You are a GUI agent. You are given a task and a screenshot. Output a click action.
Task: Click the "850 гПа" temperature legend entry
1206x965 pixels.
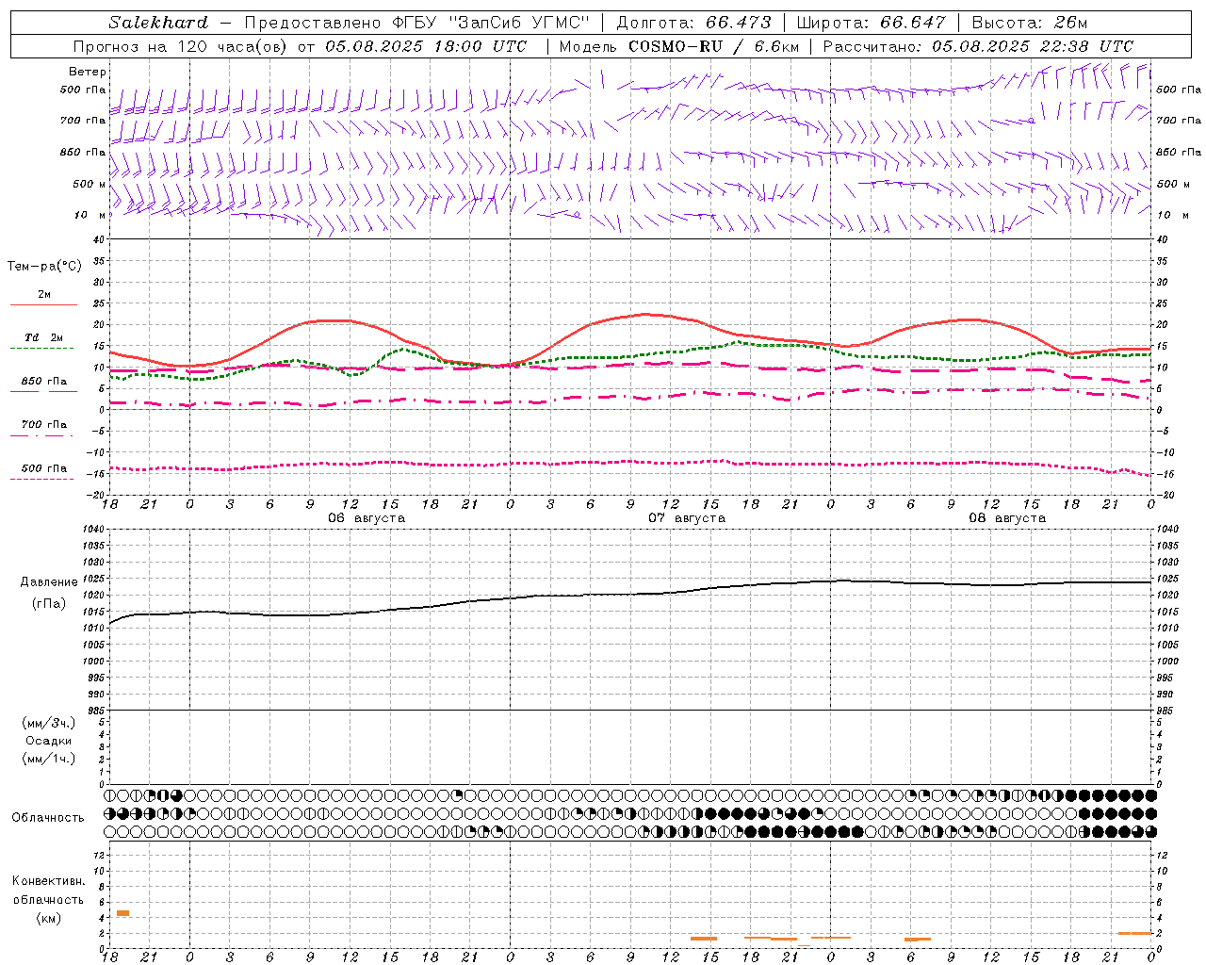tap(44, 382)
